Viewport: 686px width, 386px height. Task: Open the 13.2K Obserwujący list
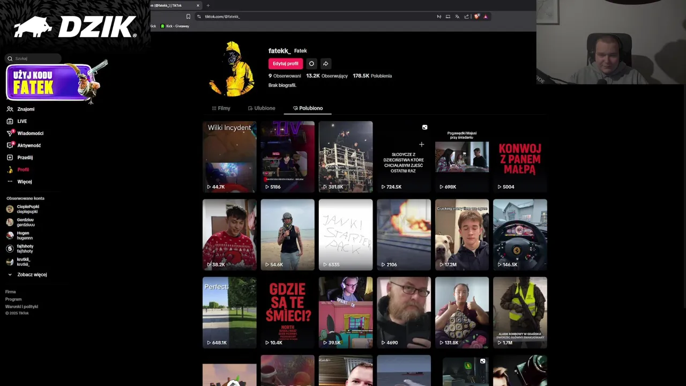point(327,76)
